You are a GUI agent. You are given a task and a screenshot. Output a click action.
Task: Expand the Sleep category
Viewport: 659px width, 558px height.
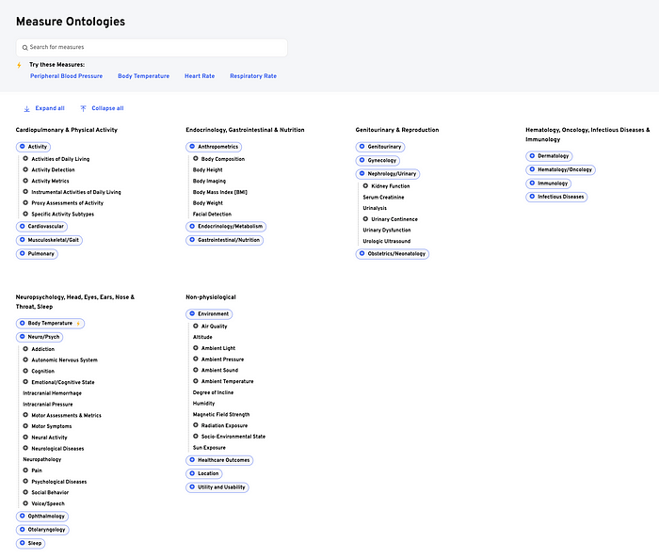[22, 543]
